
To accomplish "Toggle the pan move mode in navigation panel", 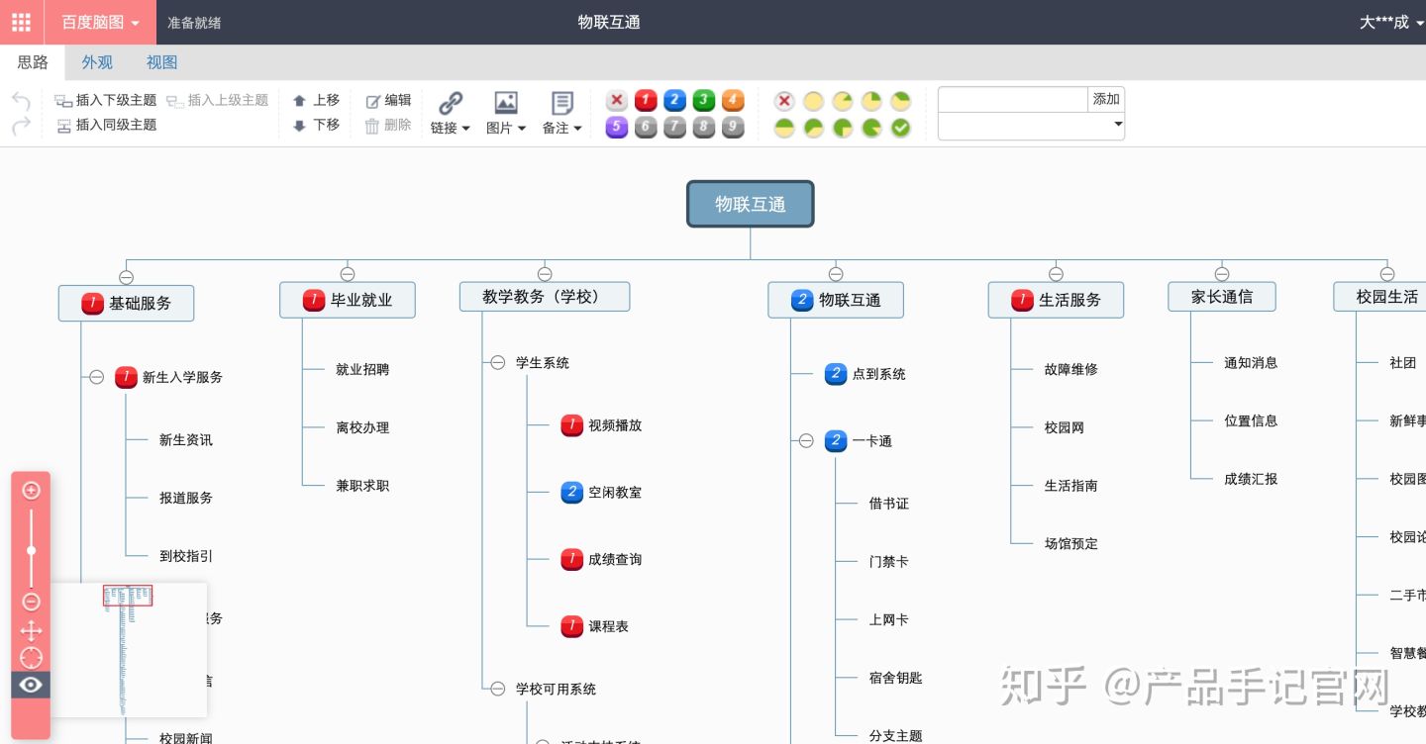I will point(31,631).
